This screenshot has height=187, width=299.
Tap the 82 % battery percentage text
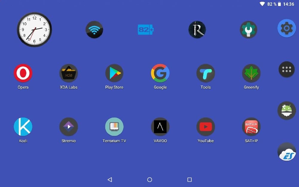coord(272,4)
